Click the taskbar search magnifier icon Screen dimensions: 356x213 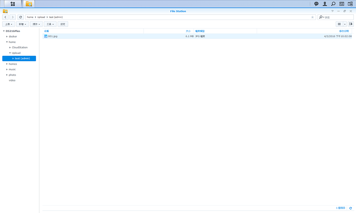tap(333, 4)
